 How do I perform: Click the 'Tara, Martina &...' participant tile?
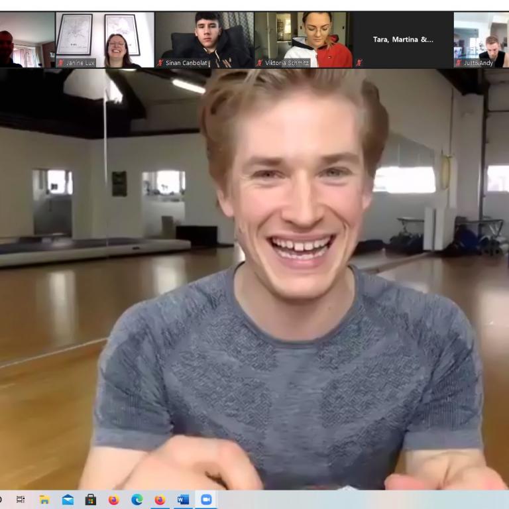click(403, 38)
